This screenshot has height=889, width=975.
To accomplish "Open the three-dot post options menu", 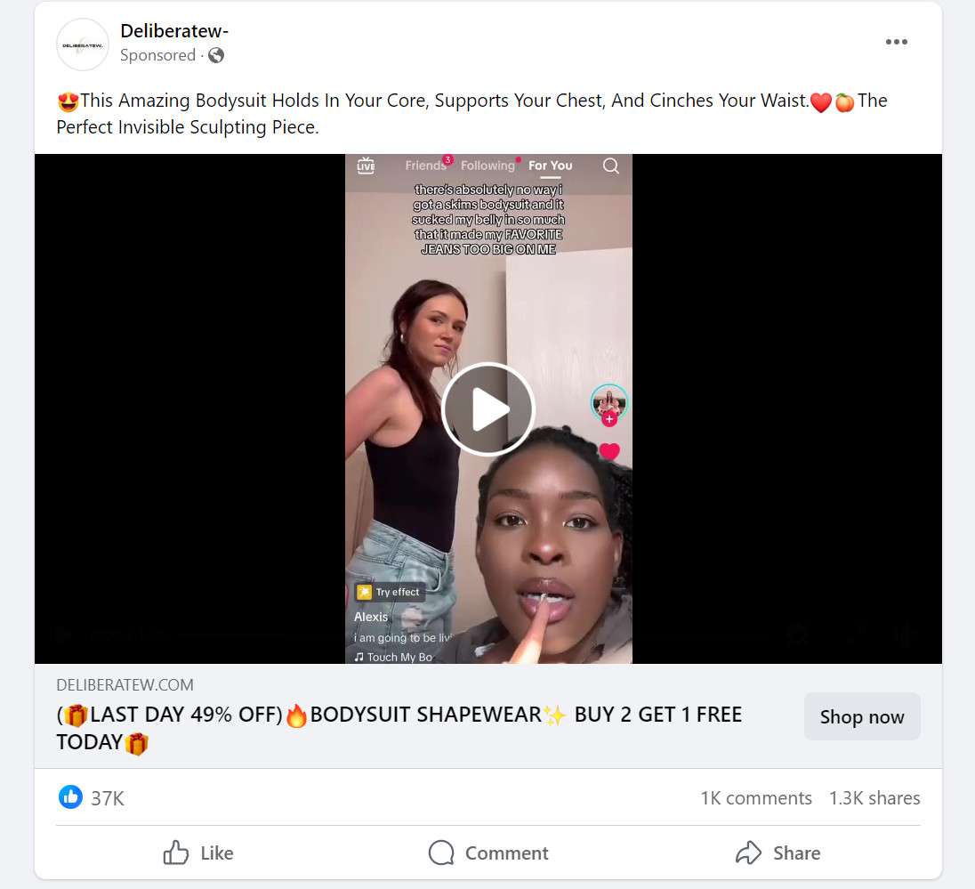I will (896, 42).
